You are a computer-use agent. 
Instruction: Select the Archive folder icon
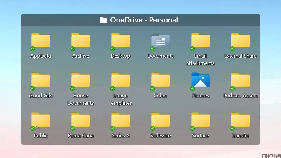coord(80,40)
